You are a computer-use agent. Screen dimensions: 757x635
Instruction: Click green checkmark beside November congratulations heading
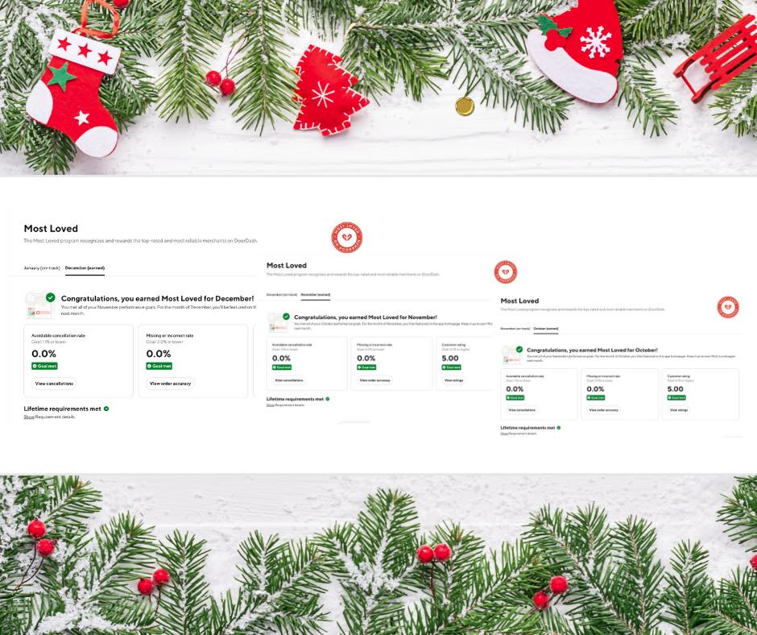(286, 316)
